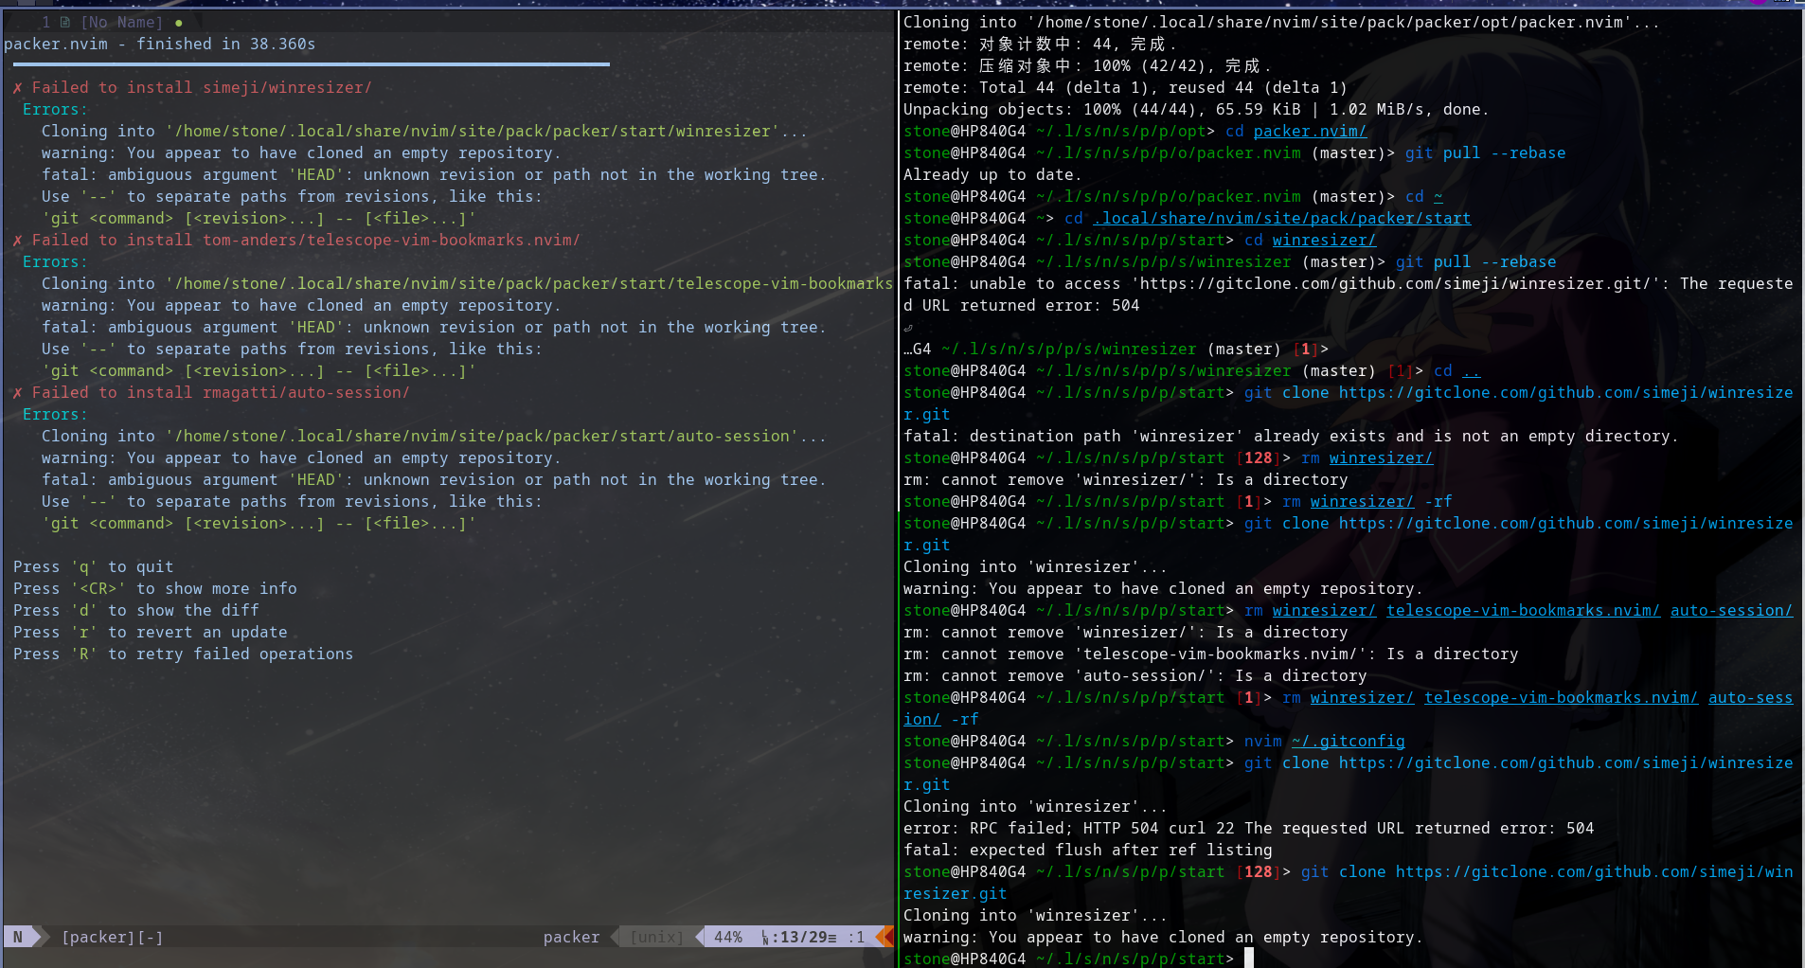Collapse the [packer][-] fold indicator
The width and height of the screenshot is (1805, 968).
[111, 937]
